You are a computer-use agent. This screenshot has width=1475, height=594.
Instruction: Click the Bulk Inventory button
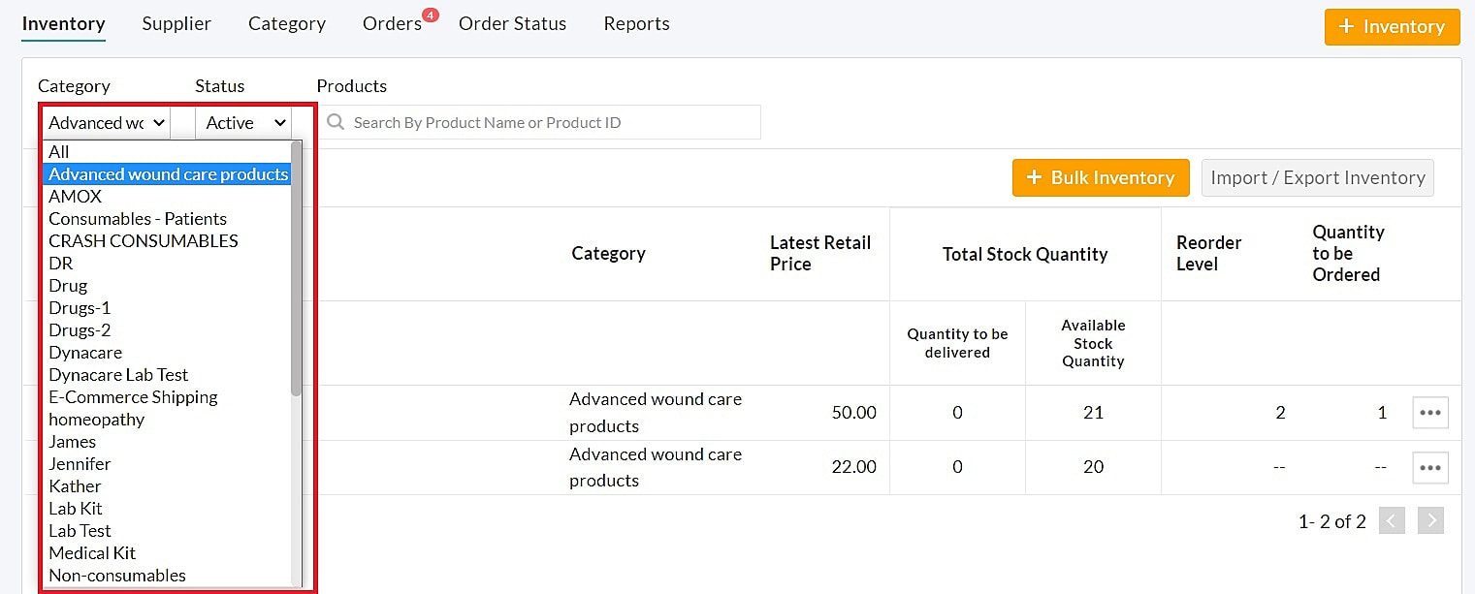(x=1100, y=178)
